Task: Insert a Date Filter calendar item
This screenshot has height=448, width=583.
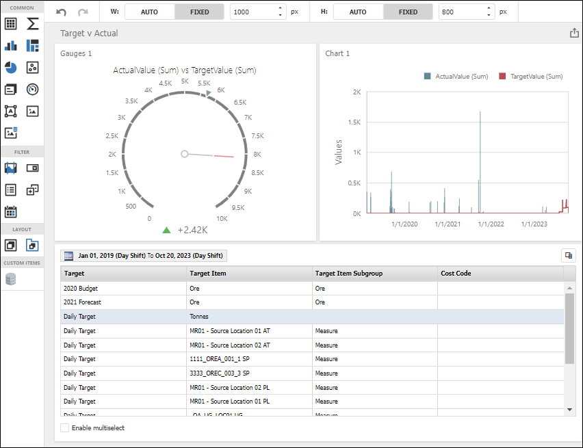Action: point(11,212)
